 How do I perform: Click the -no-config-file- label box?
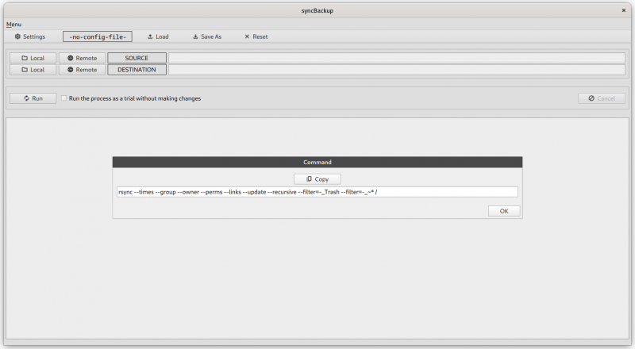click(x=98, y=36)
